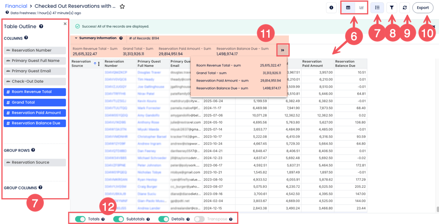Disable the Subtotals toggle
The image size is (439, 224).
pyautogui.click(x=119, y=219)
